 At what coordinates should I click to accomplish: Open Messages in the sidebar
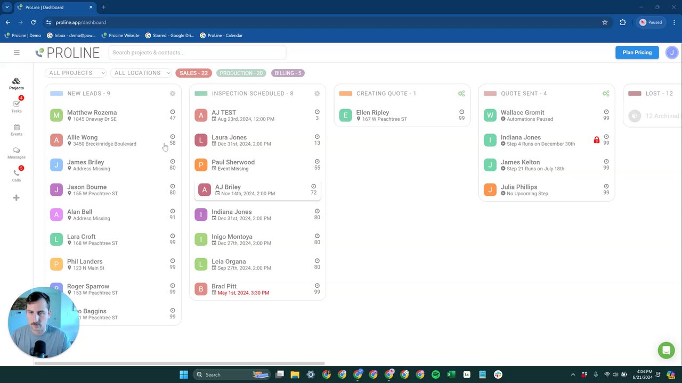click(x=17, y=153)
